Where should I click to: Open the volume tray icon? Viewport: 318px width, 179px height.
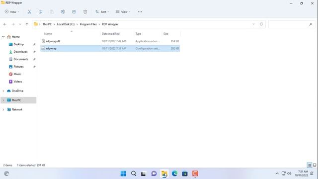[289, 174]
